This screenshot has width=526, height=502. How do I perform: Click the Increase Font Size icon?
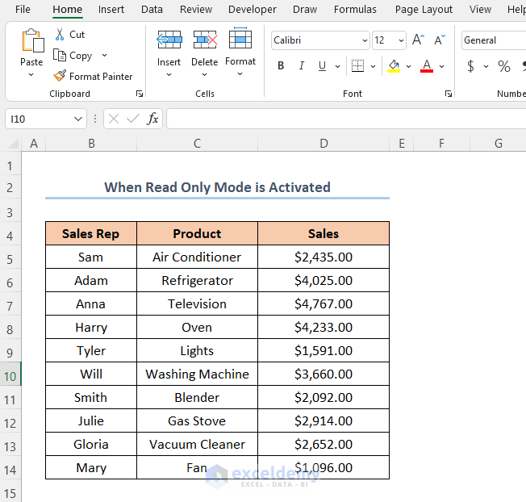pyautogui.click(x=418, y=40)
